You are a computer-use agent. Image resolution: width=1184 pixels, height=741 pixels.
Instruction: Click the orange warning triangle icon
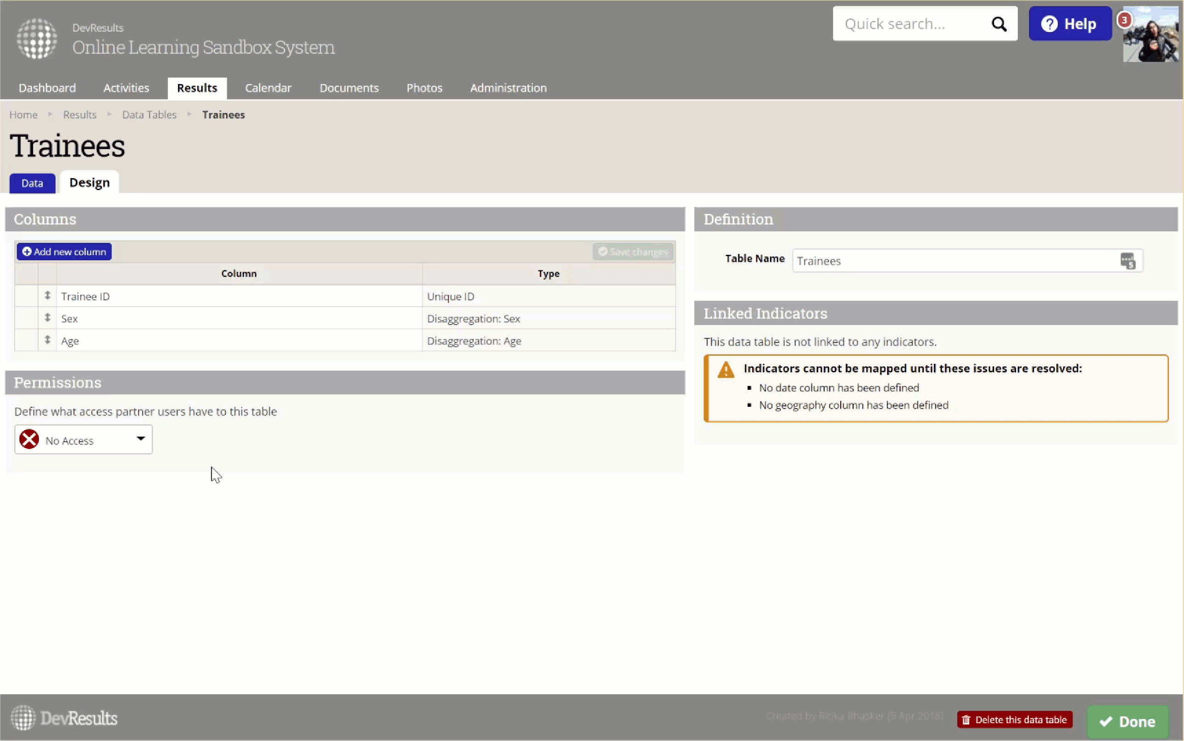pos(726,370)
